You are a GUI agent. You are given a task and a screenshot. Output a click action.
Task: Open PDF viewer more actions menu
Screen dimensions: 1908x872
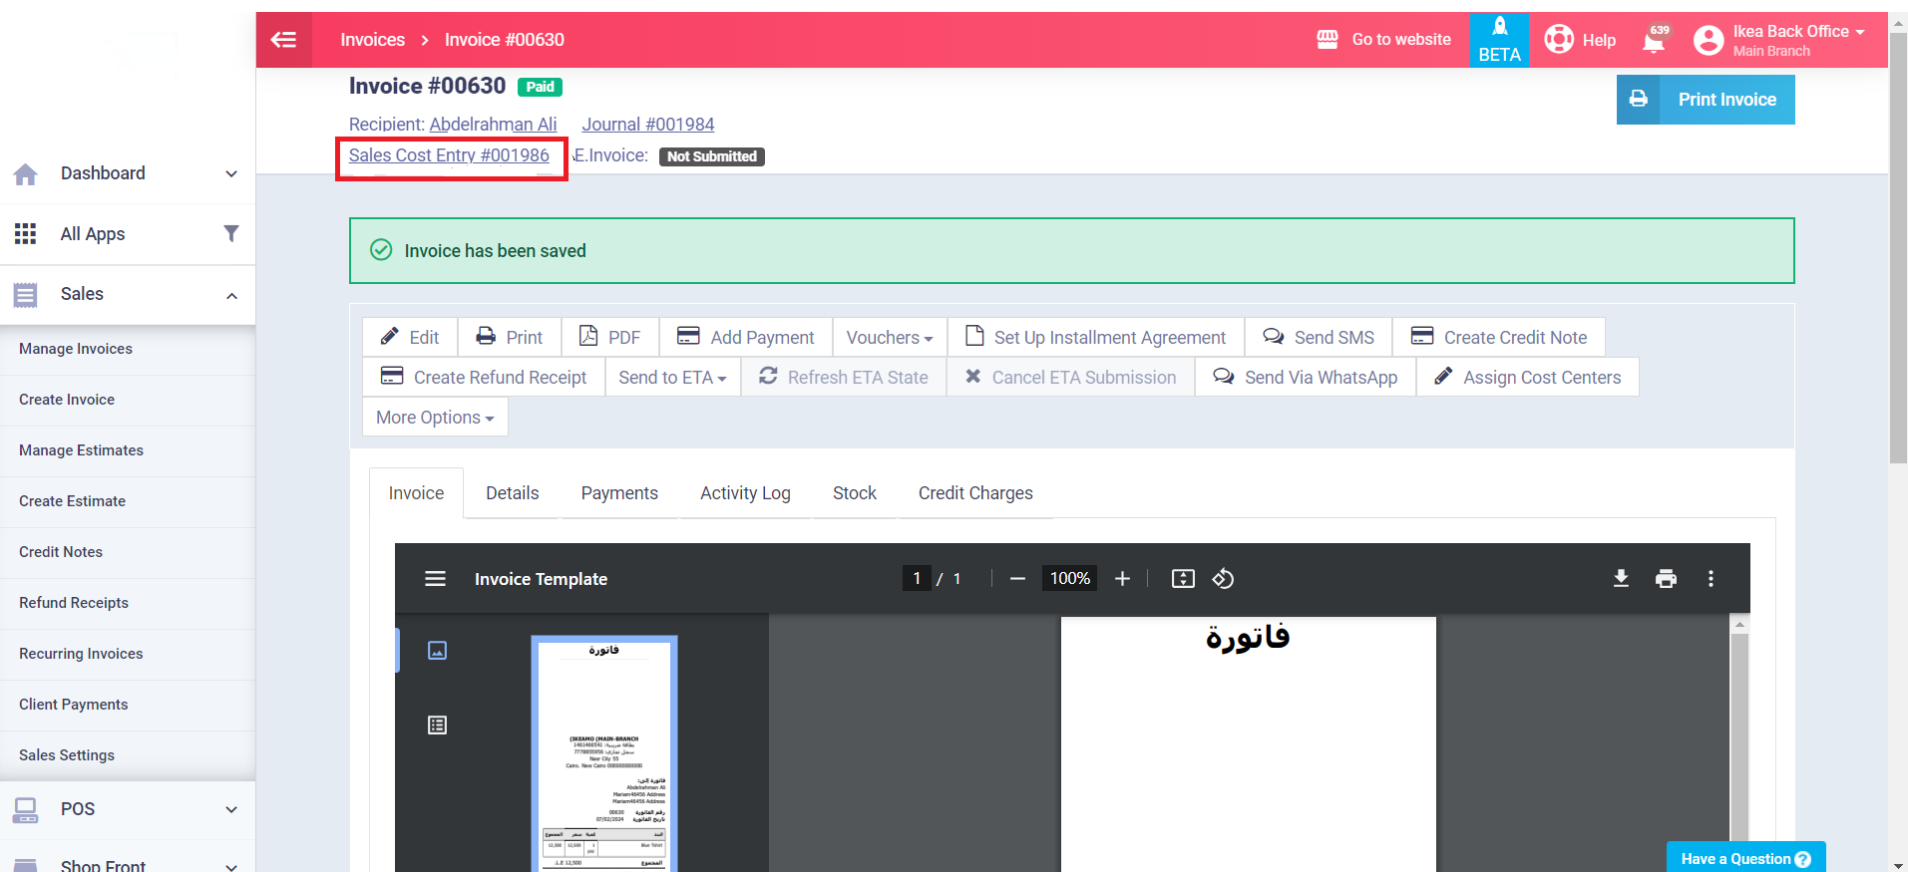1711,579
